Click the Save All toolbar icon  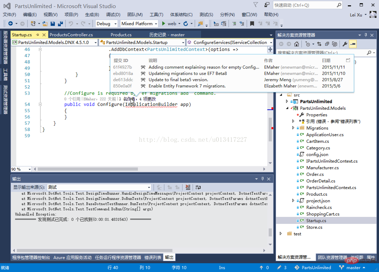pyautogui.click(x=60, y=24)
